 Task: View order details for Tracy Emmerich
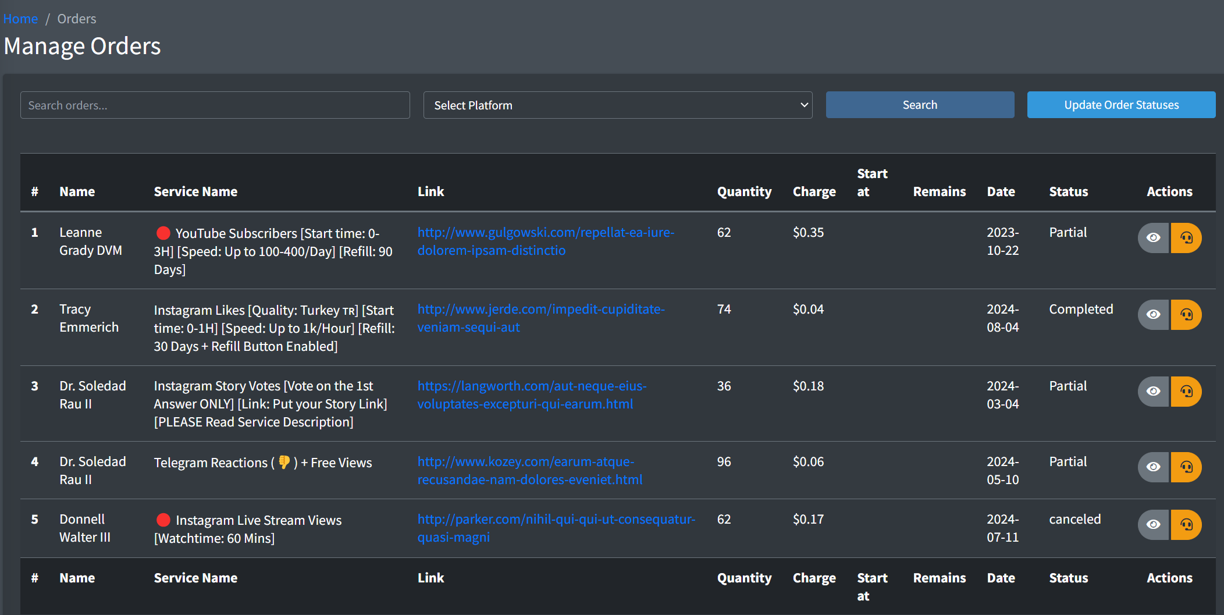1153,315
